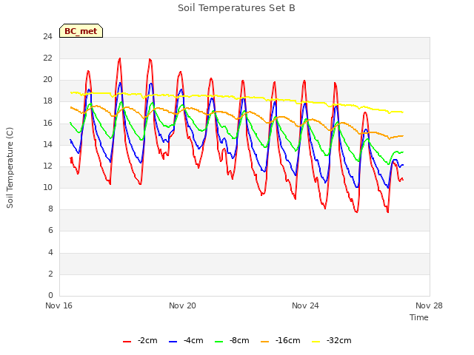474x355 pixels.
Task: Click the blue -4cm legend swatch
Action: [173, 342]
